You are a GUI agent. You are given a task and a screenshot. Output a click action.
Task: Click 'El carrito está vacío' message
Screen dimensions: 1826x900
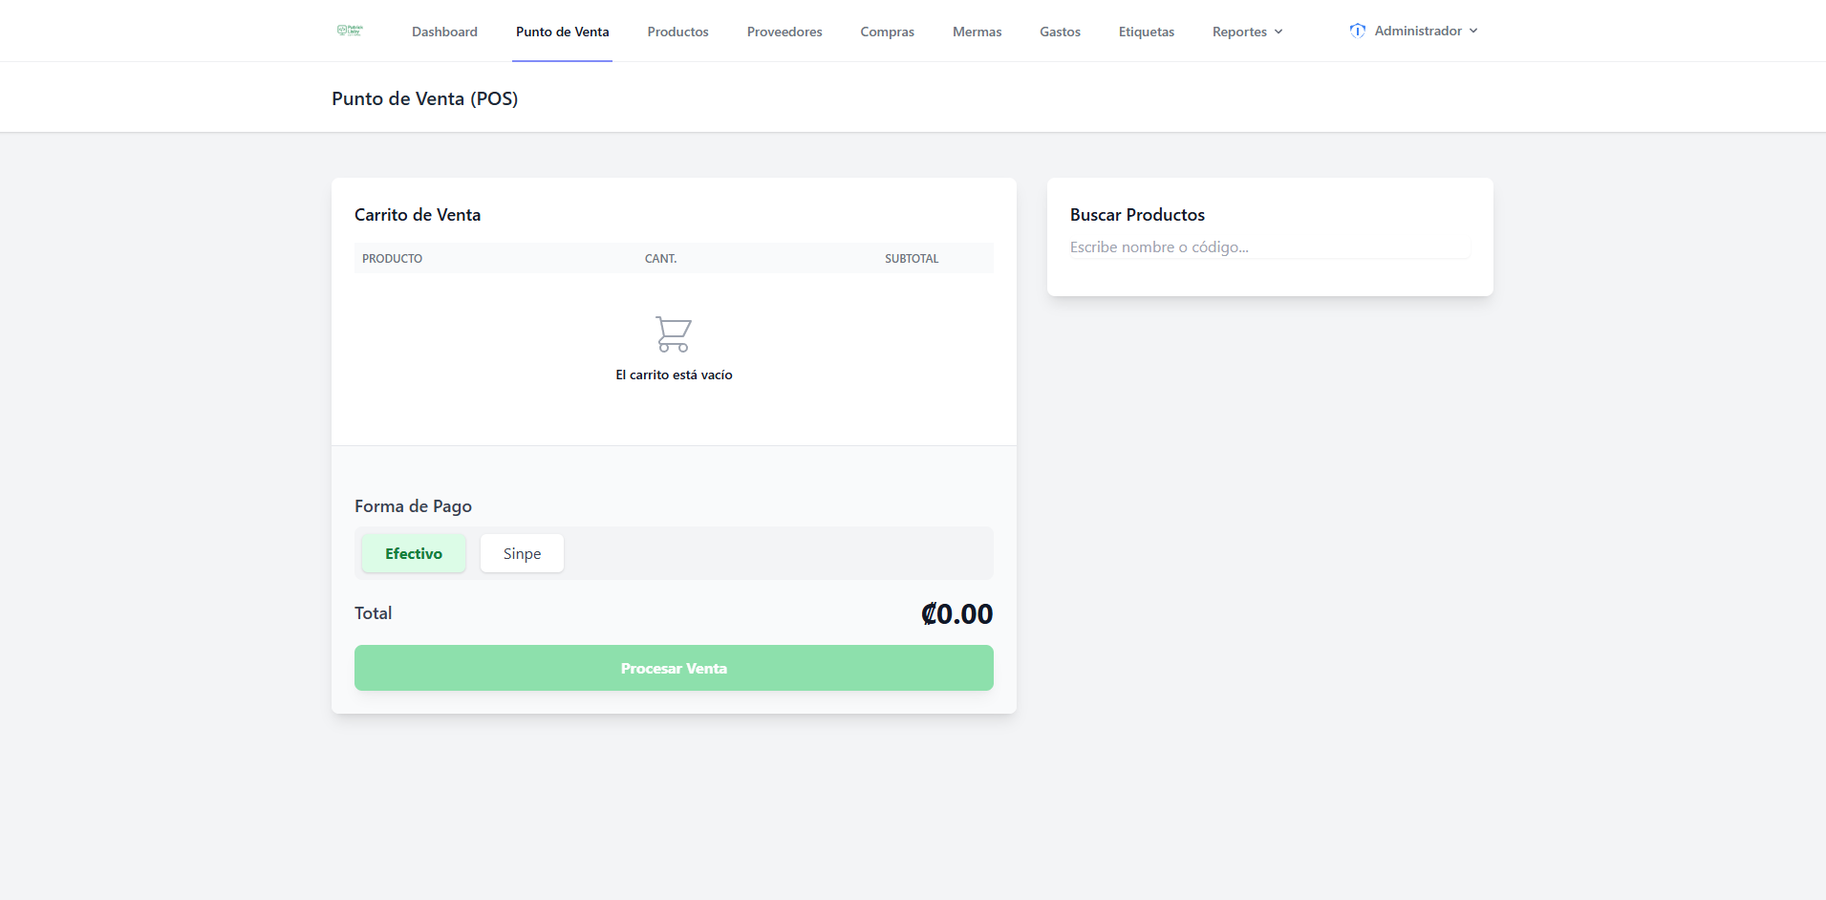674,375
